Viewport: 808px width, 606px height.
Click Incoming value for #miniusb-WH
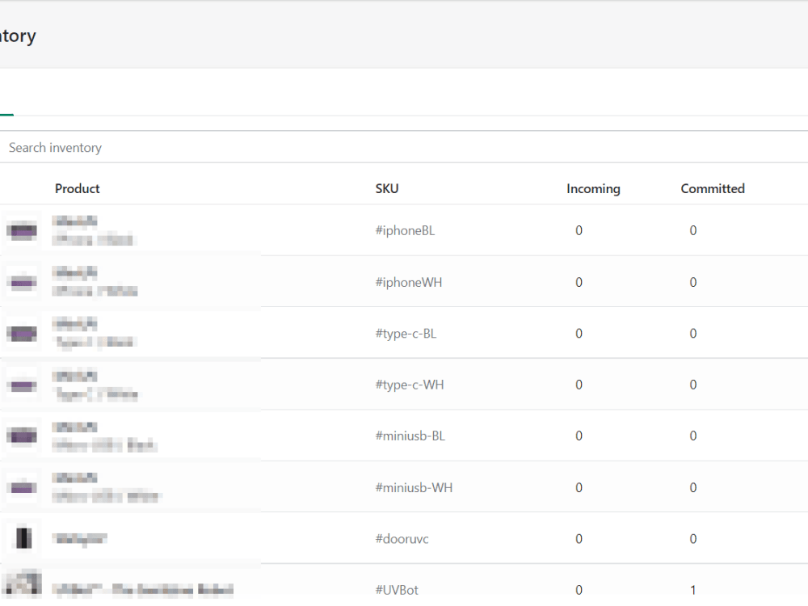(x=579, y=487)
